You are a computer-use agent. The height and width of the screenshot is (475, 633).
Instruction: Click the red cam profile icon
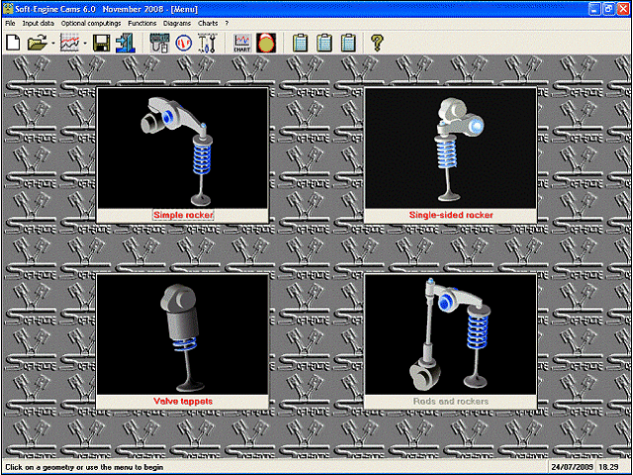coord(266,43)
